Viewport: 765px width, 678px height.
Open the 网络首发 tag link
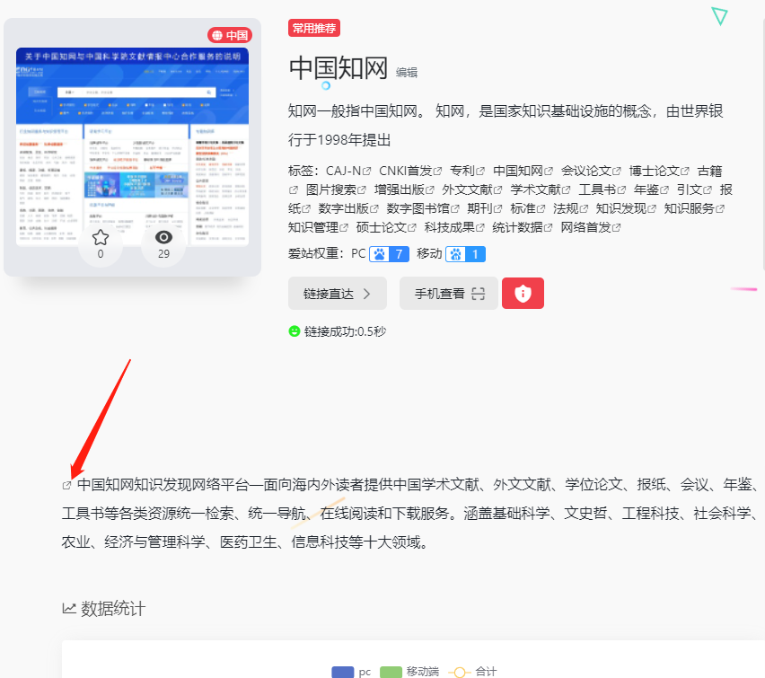591,227
